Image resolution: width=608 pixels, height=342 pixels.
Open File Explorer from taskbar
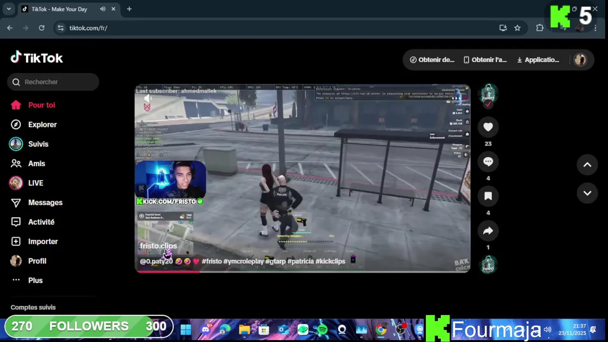click(244, 330)
